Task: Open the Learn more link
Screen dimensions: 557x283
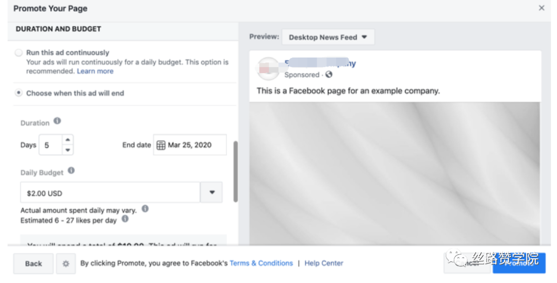Action: click(95, 71)
